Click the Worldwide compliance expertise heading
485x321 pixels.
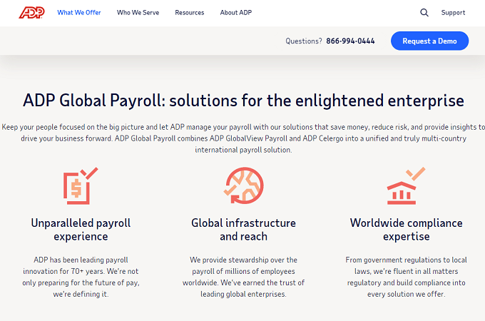pyautogui.click(x=406, y=230)
